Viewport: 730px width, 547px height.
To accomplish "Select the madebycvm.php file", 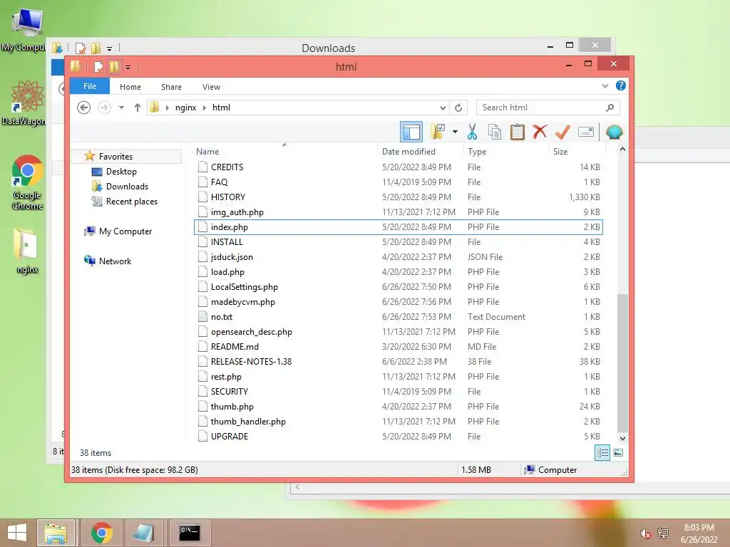I will pos(399,302).
